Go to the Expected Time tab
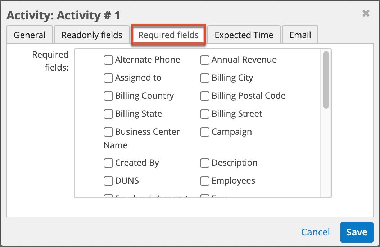The width and height of the screenshot is (380, 247). point(244,35)
